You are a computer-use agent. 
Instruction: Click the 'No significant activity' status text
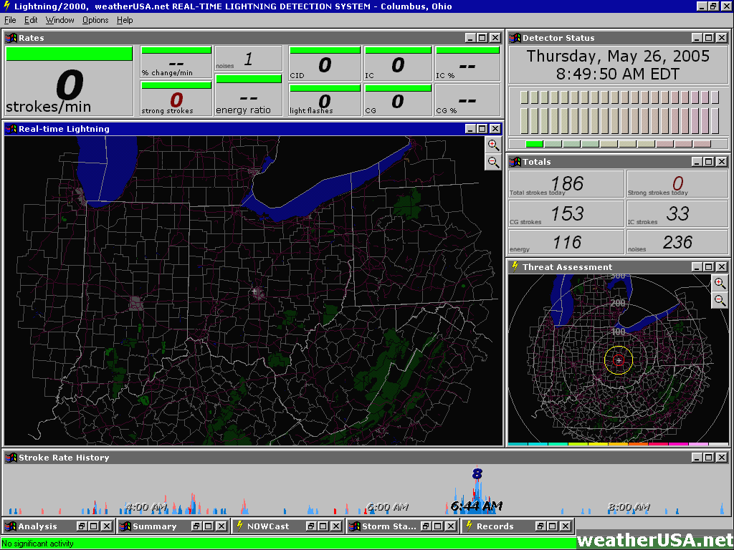37,544
